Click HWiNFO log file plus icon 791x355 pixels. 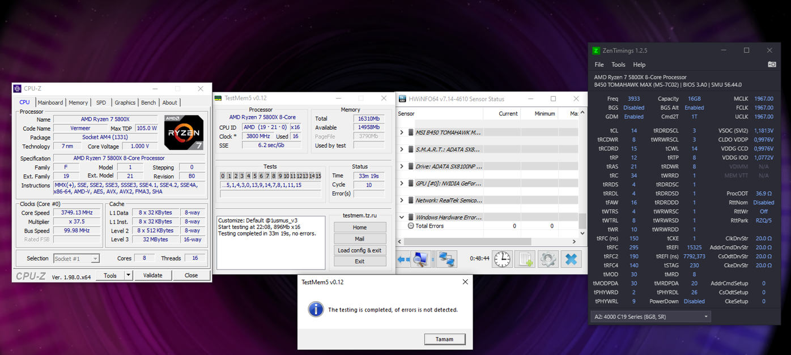525,259
